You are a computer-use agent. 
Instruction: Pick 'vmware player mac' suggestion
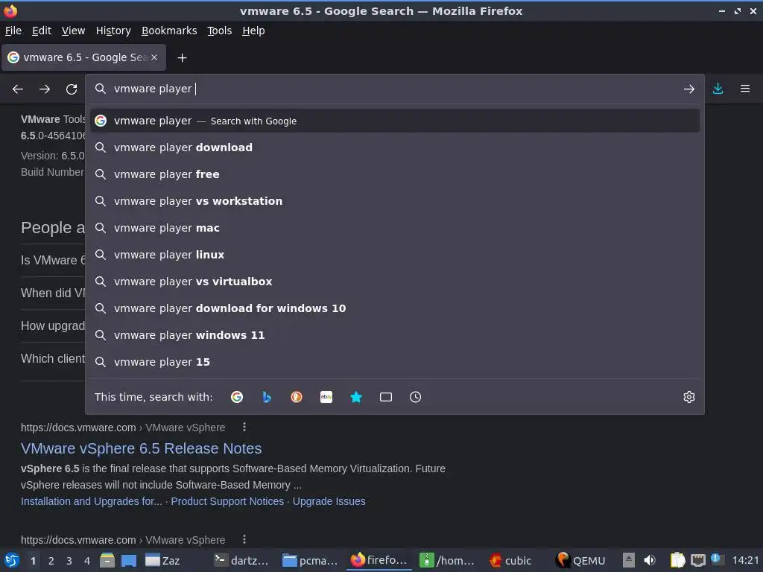pyautogui.click(x=395, y=228)
